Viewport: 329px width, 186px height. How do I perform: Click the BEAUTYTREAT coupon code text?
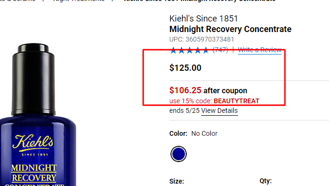click(237, 101)
